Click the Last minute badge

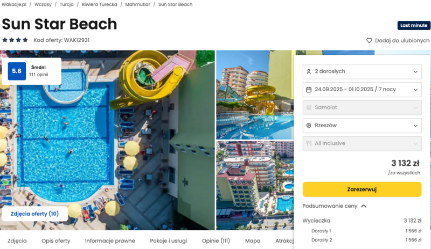414,25
